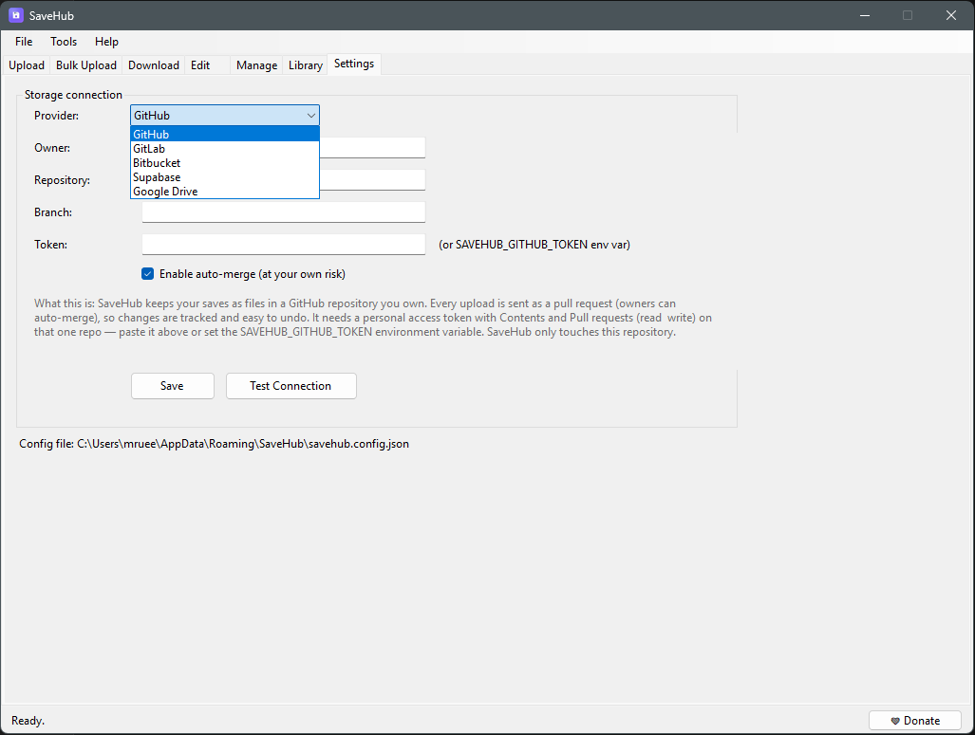Switch to the Library tab
Screen dimensions: 975x735
click(x=306, y=65)
